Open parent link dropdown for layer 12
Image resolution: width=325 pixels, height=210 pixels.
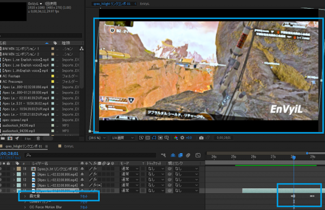tap(186, 180)
